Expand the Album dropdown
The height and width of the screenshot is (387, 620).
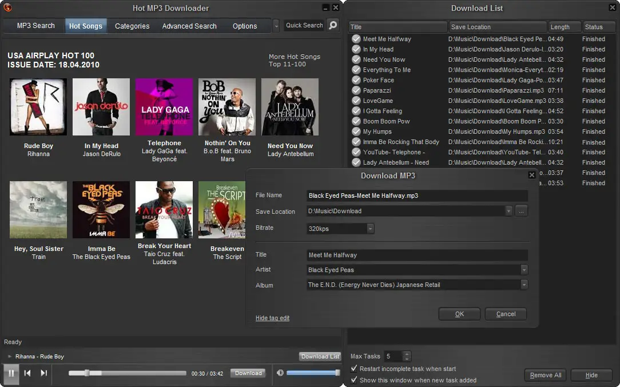click(524, 285)
